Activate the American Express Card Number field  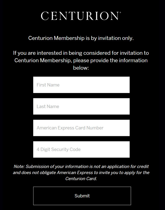(81, 128)
